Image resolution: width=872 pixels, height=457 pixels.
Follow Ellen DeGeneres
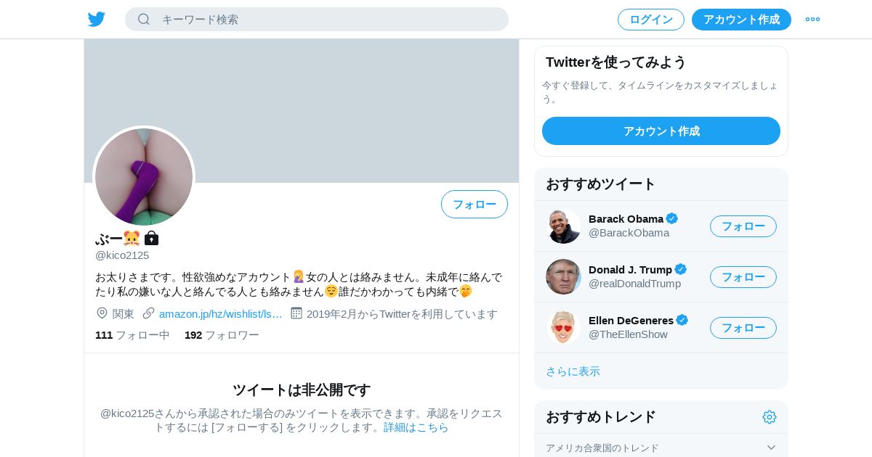pyautogui.click(x=743, y=328)
